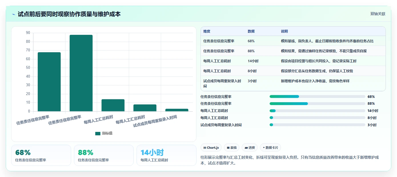
Task: Click the 8小时 progress bar
Action: 317,118
